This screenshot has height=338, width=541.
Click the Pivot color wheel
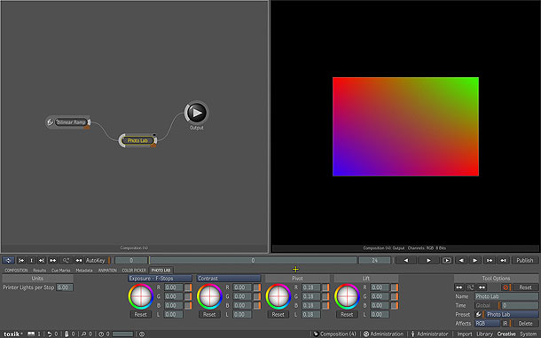pyautogui.click(x=278, y=296)
